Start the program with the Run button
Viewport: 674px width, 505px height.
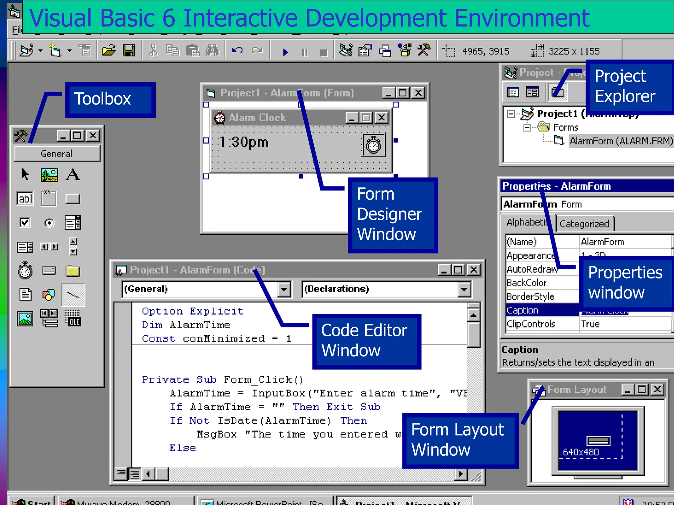coord(285,52)
